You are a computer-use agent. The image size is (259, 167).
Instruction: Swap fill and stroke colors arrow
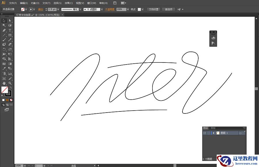coord(11,88)
